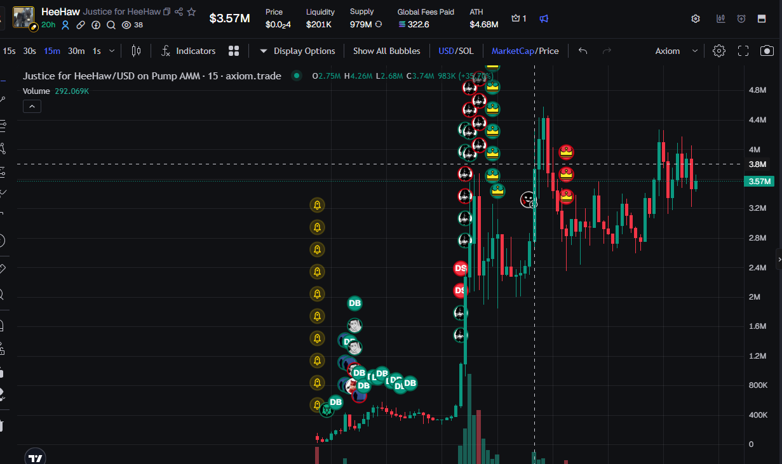782x464 pixels.
Task: Undo the last chart action
Action: coord(583,51)
